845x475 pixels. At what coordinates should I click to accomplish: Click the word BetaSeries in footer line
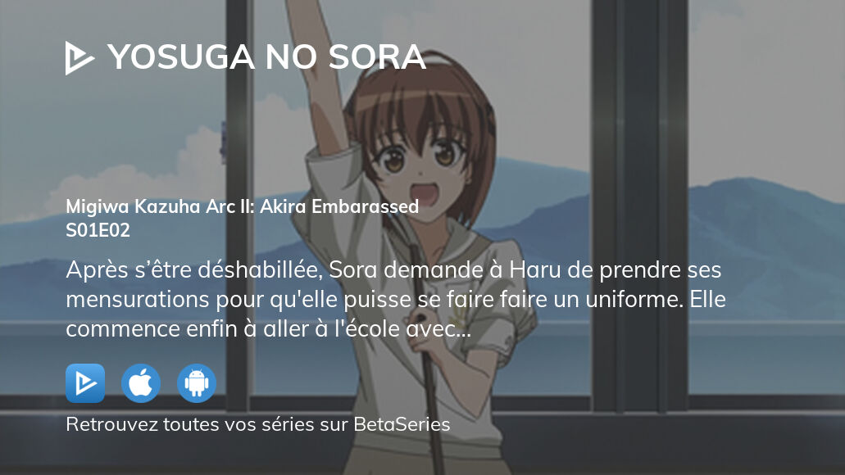(402, 424)
